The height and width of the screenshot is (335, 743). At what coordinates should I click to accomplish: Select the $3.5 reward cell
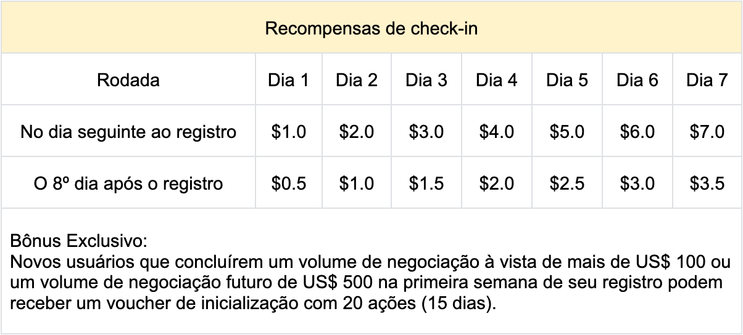click(x=707, y=184)
